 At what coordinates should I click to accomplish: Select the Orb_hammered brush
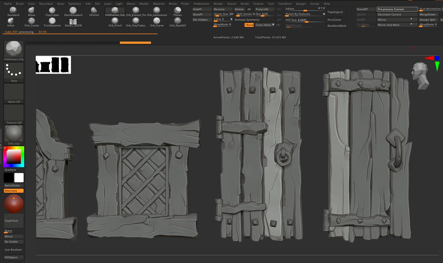[x=157, y=12]
